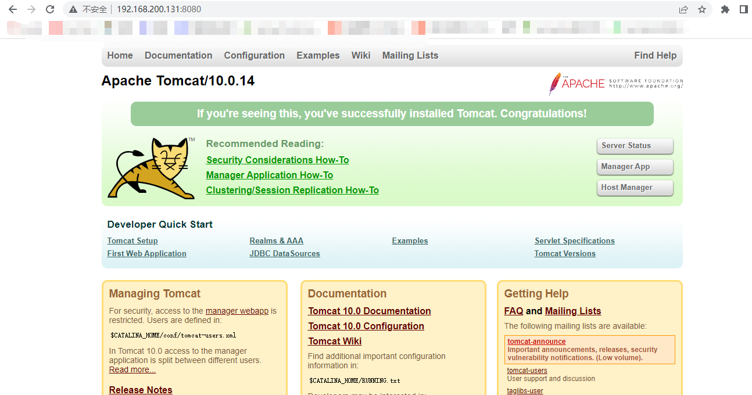Open Security Considerations How-To link
The height and width of the screenshot is (395, 752).
coord(278,160)
